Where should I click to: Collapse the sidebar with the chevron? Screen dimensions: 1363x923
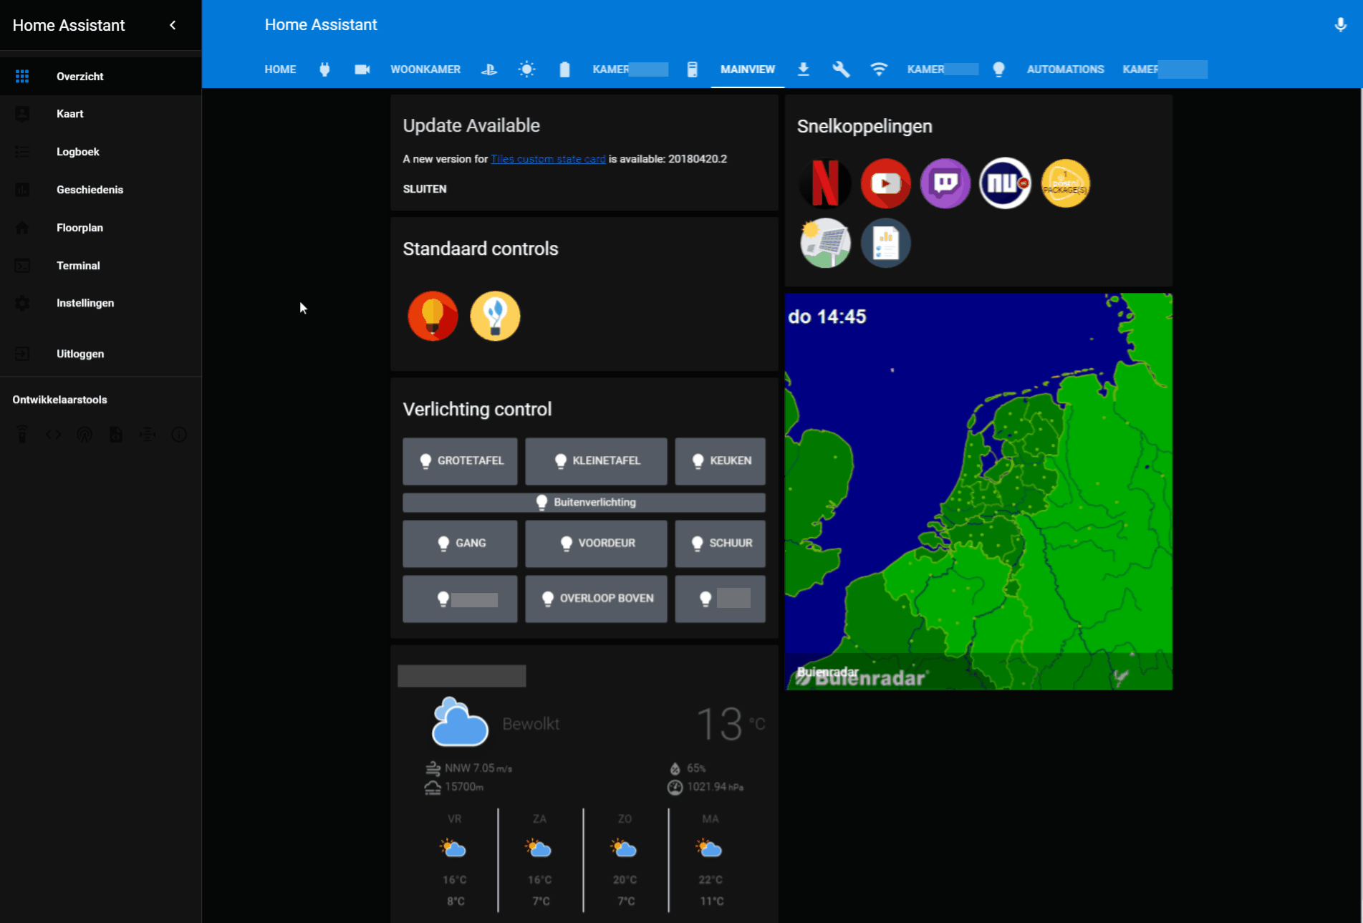[x=173, y=25]
